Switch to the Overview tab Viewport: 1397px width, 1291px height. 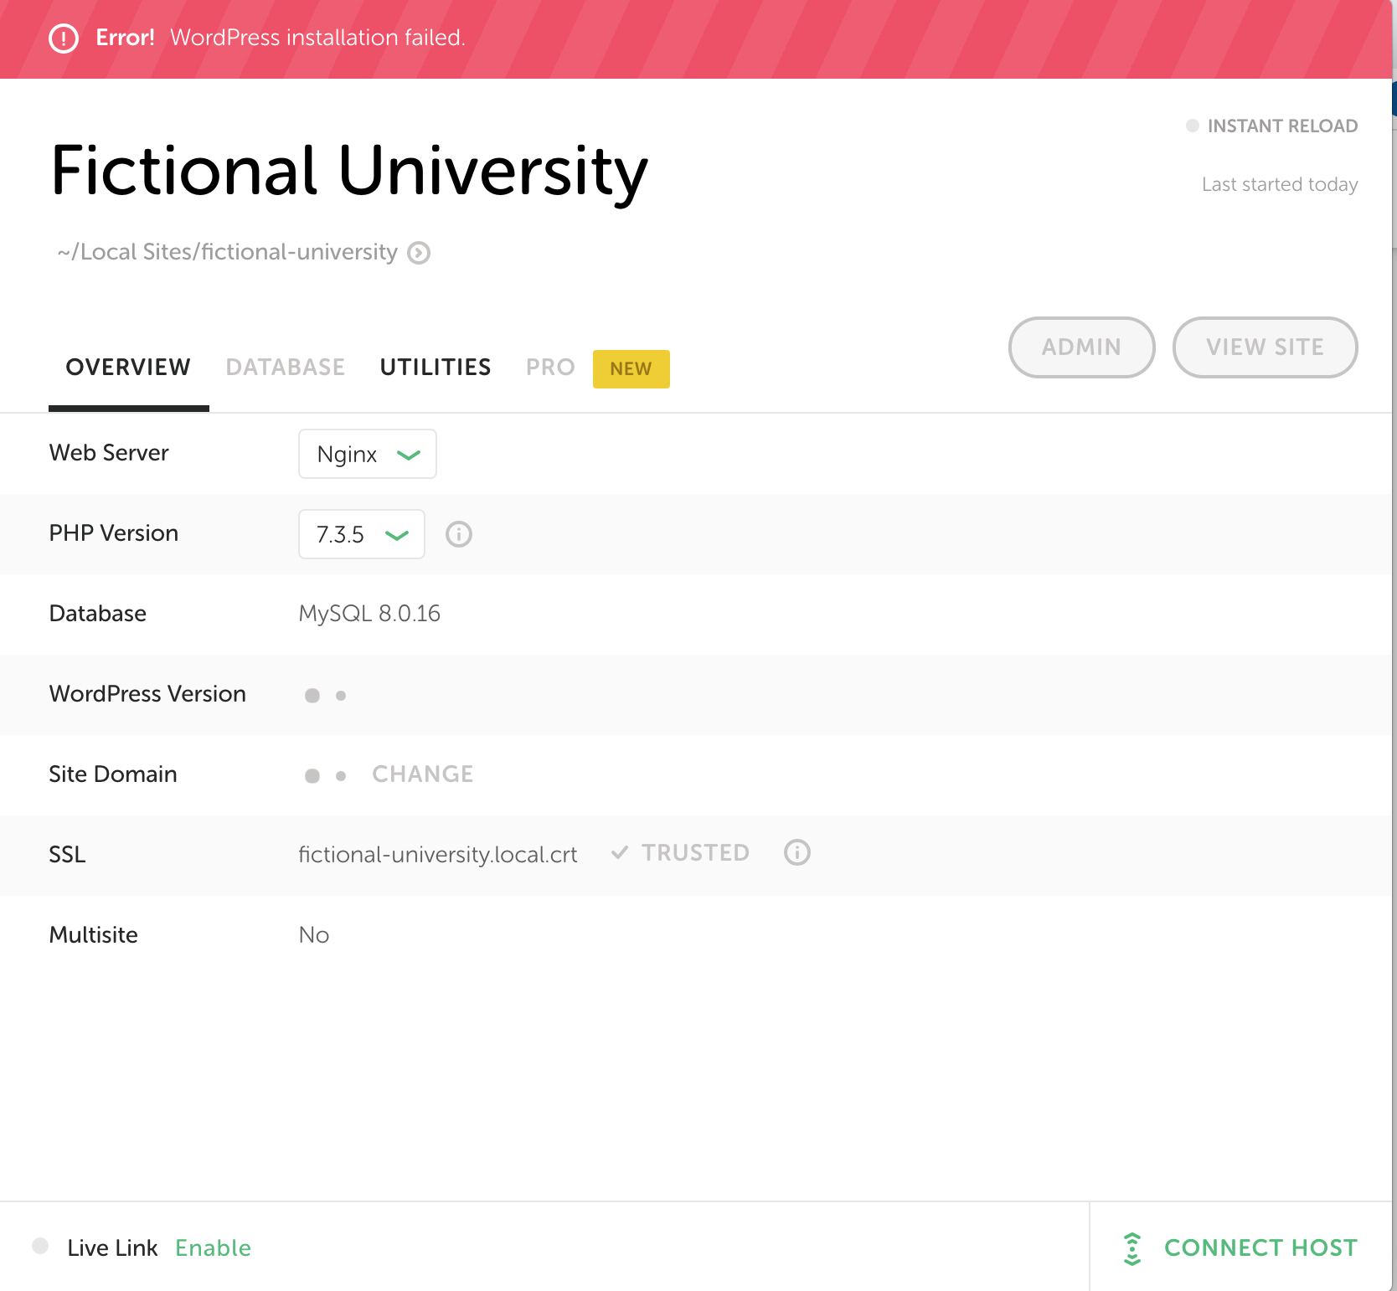pos(128,368)
